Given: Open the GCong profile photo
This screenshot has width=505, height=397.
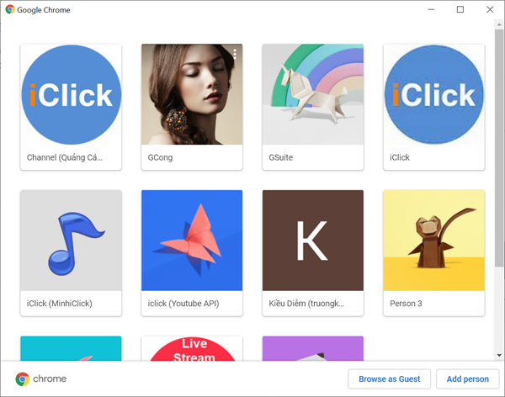Looking at the screenshot, I should 192,94.
